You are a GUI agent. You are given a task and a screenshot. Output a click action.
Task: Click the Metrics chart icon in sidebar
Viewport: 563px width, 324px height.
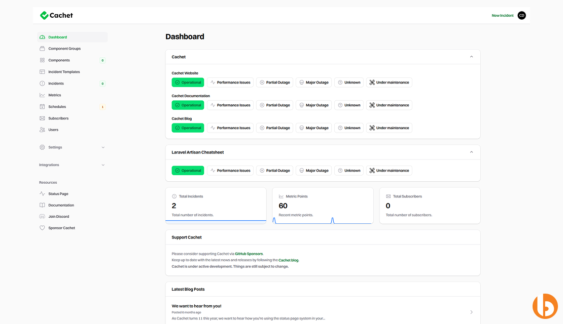42,95
